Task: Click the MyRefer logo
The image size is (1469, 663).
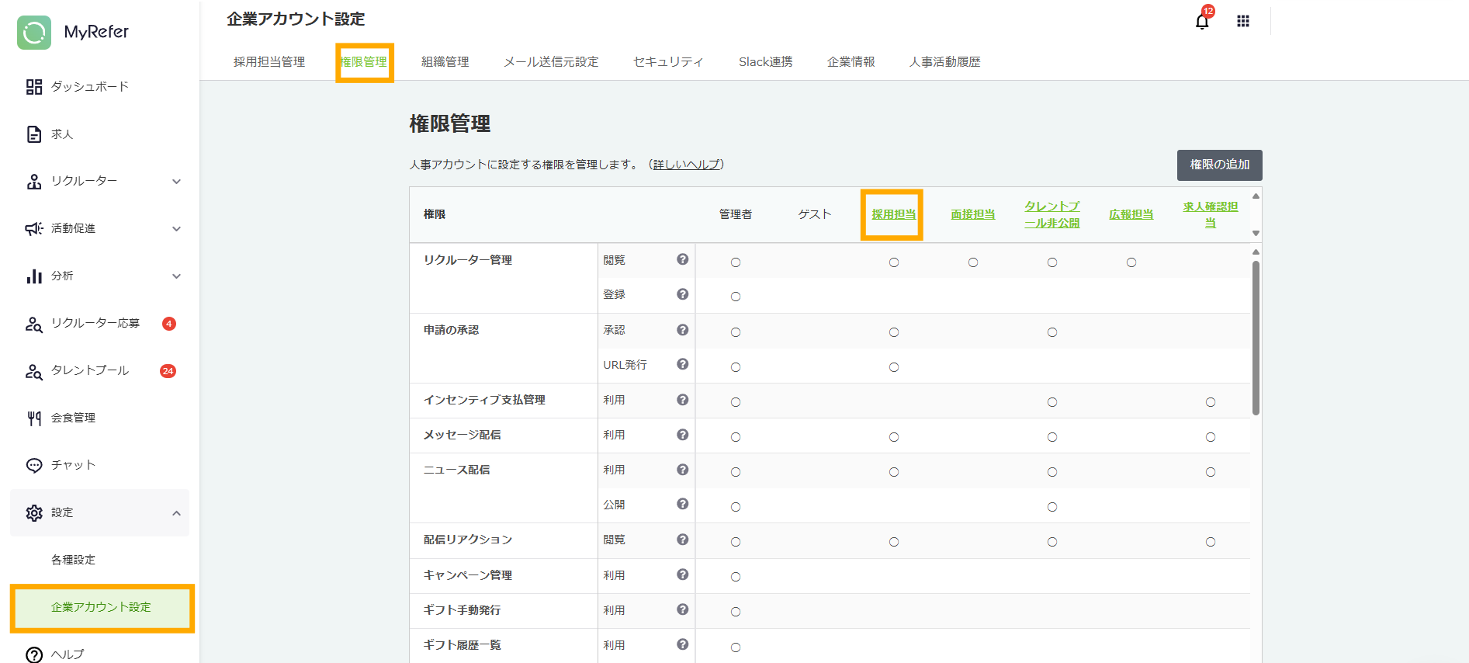Action: [x=73, y=33]
